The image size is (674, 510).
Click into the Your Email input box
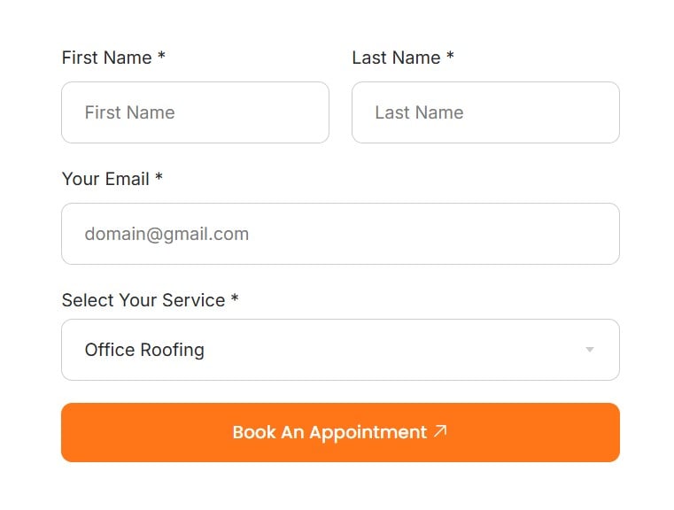[x=340, y=234]
